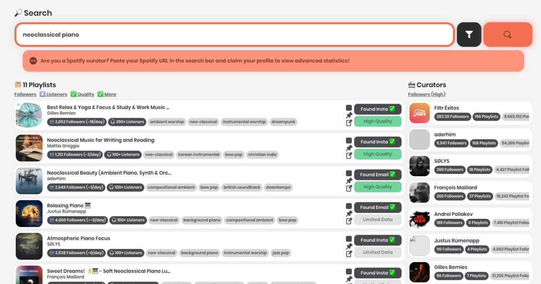Pin the Atmospheric Piano Focus playlist
541x284 pixels.
pos(349,246)
